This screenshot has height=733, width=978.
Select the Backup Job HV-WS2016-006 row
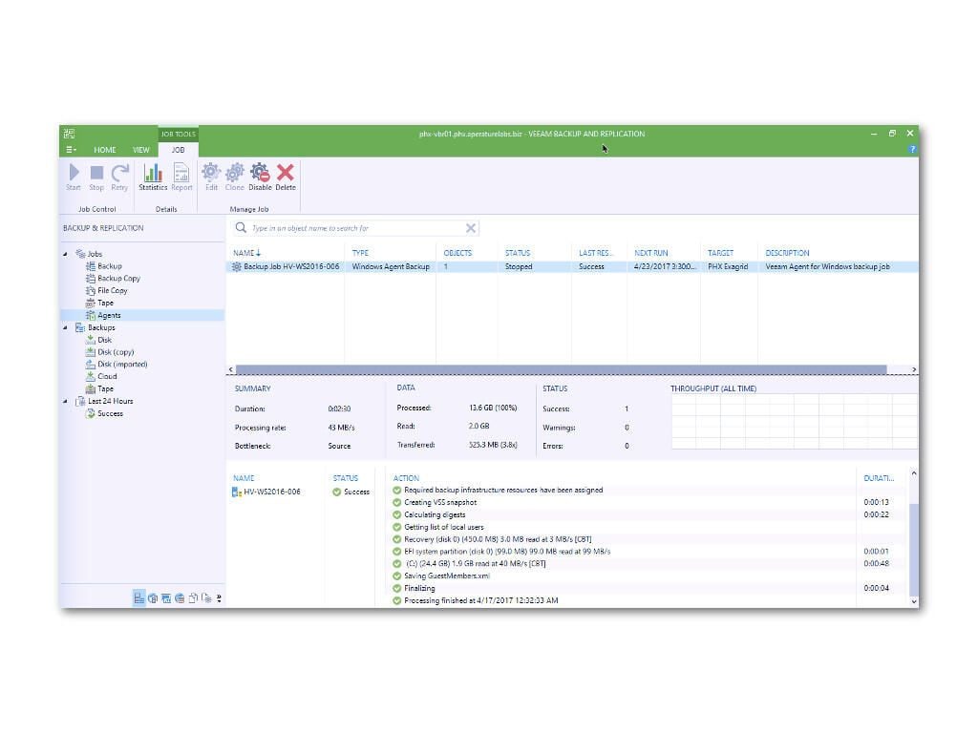click(x=572, y=267)
